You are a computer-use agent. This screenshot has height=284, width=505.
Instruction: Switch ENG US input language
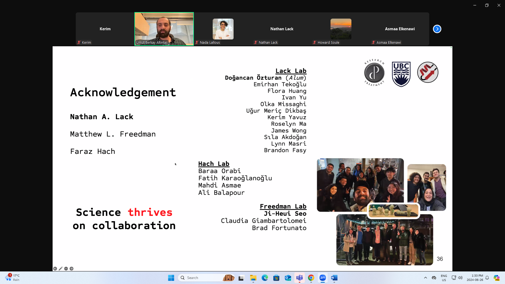click(444, 278)
